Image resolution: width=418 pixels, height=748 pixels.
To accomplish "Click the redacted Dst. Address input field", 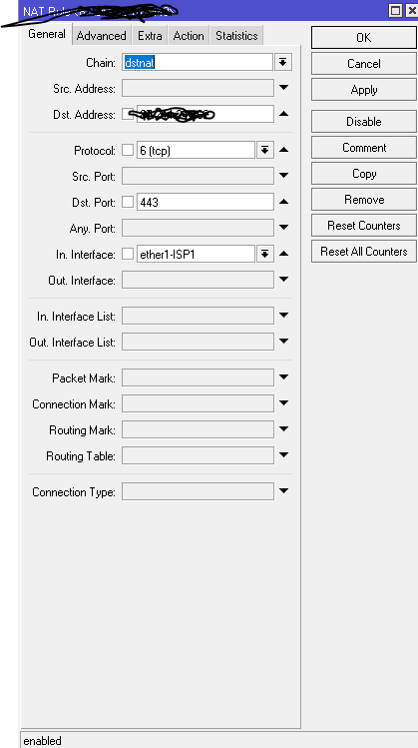I will (x=206, y=114).
